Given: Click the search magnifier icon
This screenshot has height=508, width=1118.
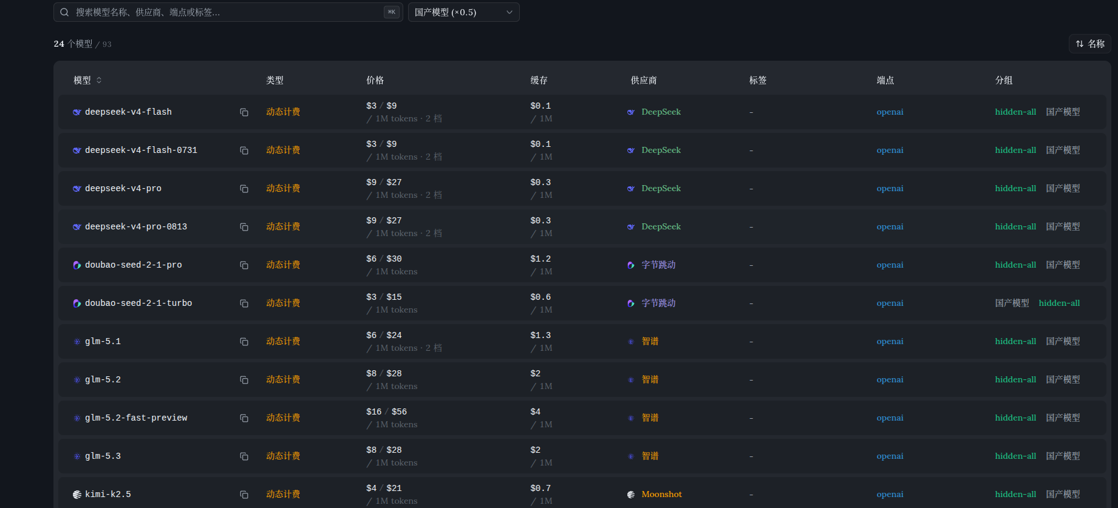Looking at the screenshot, I should click(64, 12).
